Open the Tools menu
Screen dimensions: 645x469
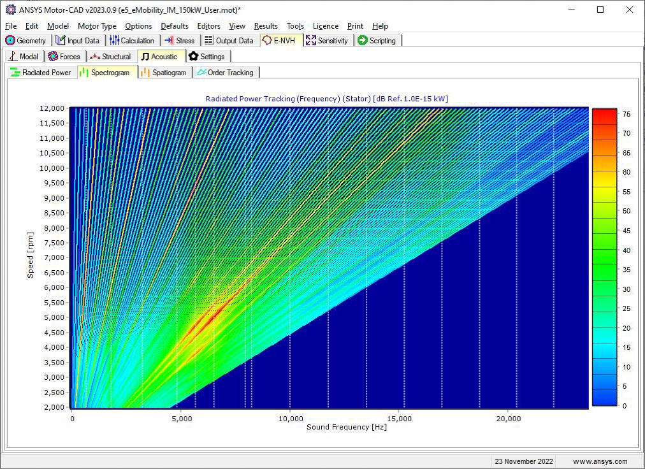pos(295,26)
